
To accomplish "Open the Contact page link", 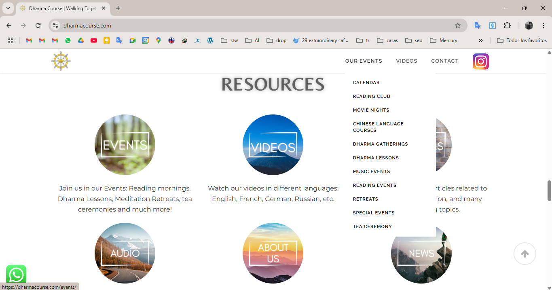I will (x=444, y=61).
